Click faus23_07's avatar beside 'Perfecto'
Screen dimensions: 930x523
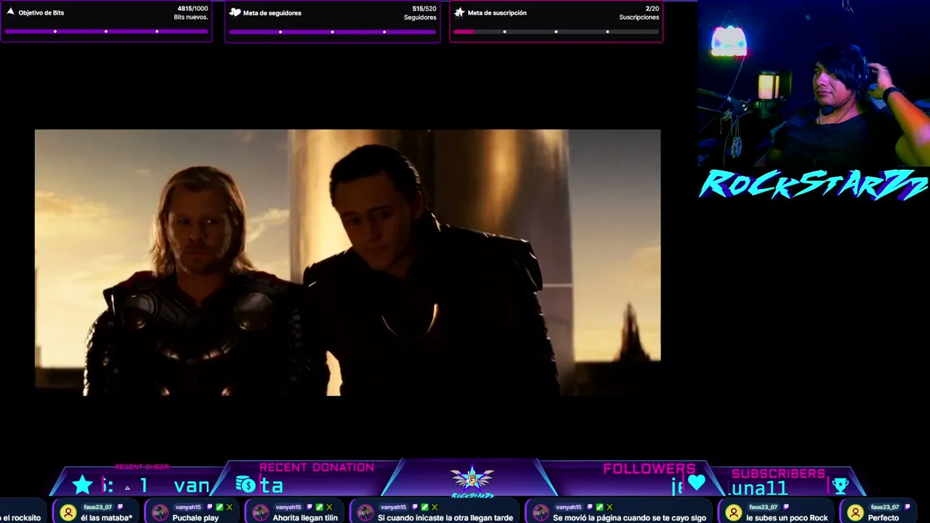point(856,513)
